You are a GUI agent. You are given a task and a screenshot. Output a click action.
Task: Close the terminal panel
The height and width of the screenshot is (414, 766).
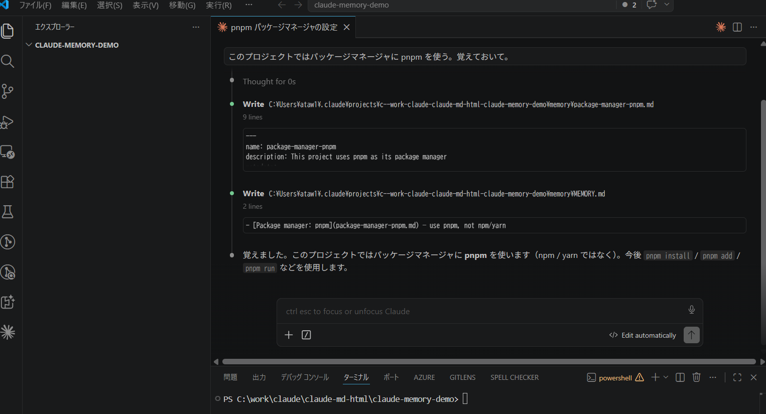tap(753, 377)
